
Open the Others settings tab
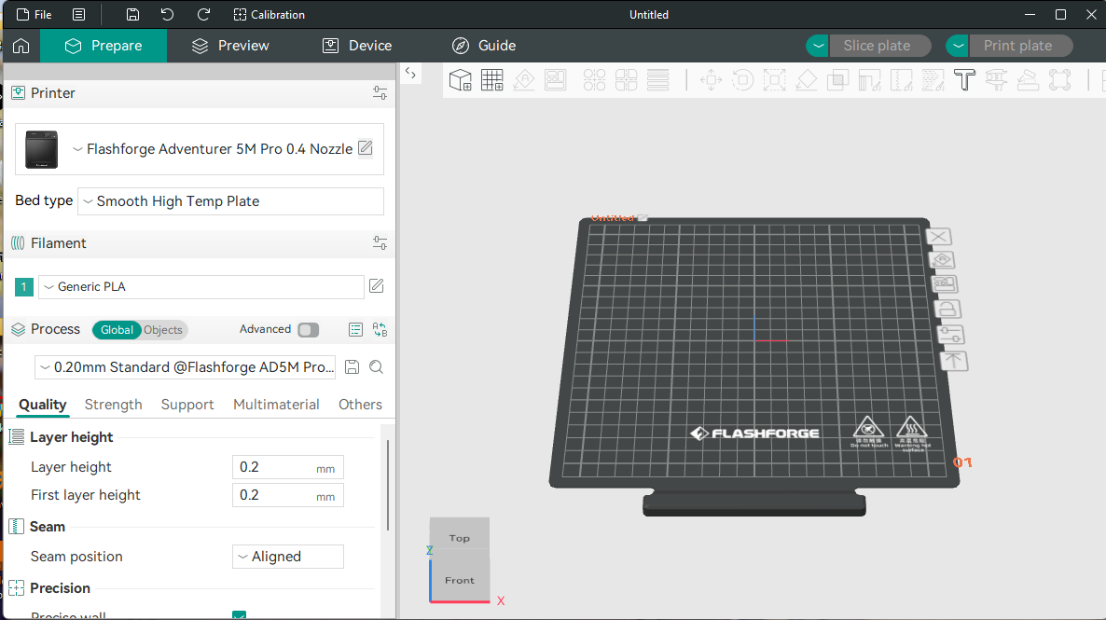[x=360, y=404]
